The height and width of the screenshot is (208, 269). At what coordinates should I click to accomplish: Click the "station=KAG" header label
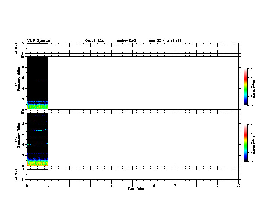[126, 41]
